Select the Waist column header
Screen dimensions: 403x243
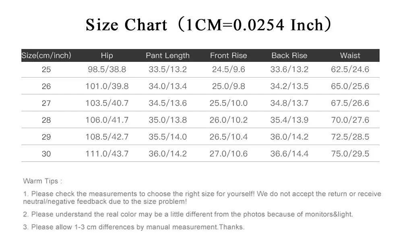(x=350, y=55)
